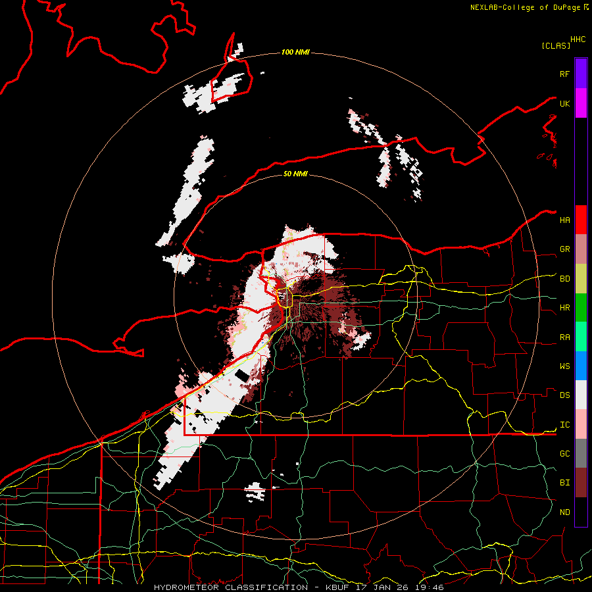Click the HA legend label
This screenshot has width=592, height=592.
coord(564,220)
